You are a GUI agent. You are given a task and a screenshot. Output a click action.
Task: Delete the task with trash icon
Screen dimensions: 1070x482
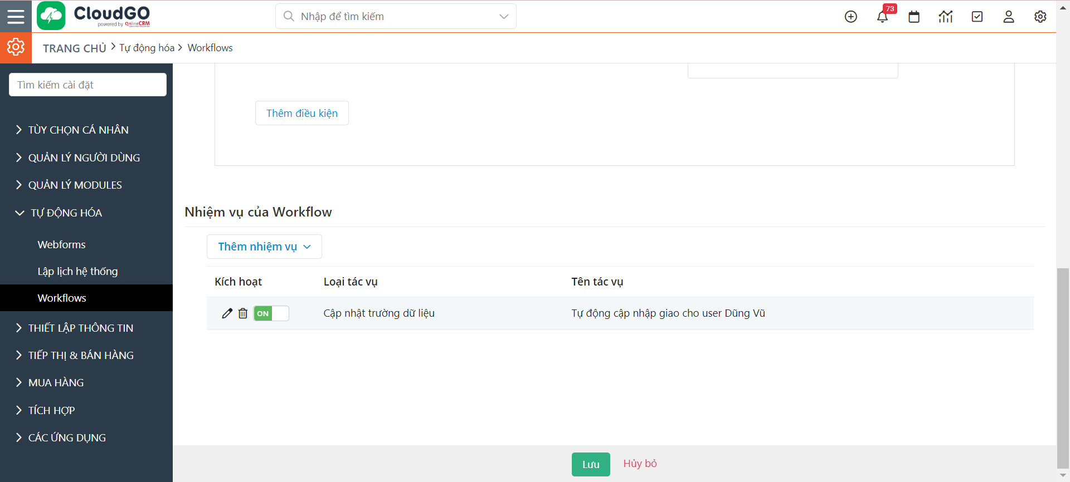point(243,313)
